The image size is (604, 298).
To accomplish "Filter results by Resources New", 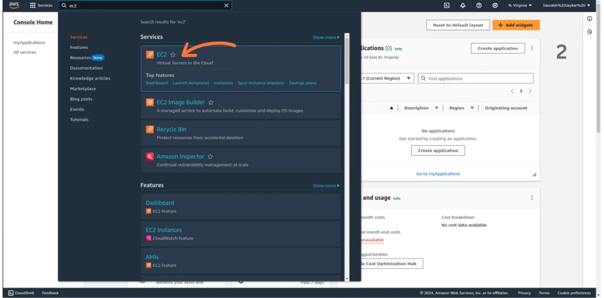I will (87, 58).
